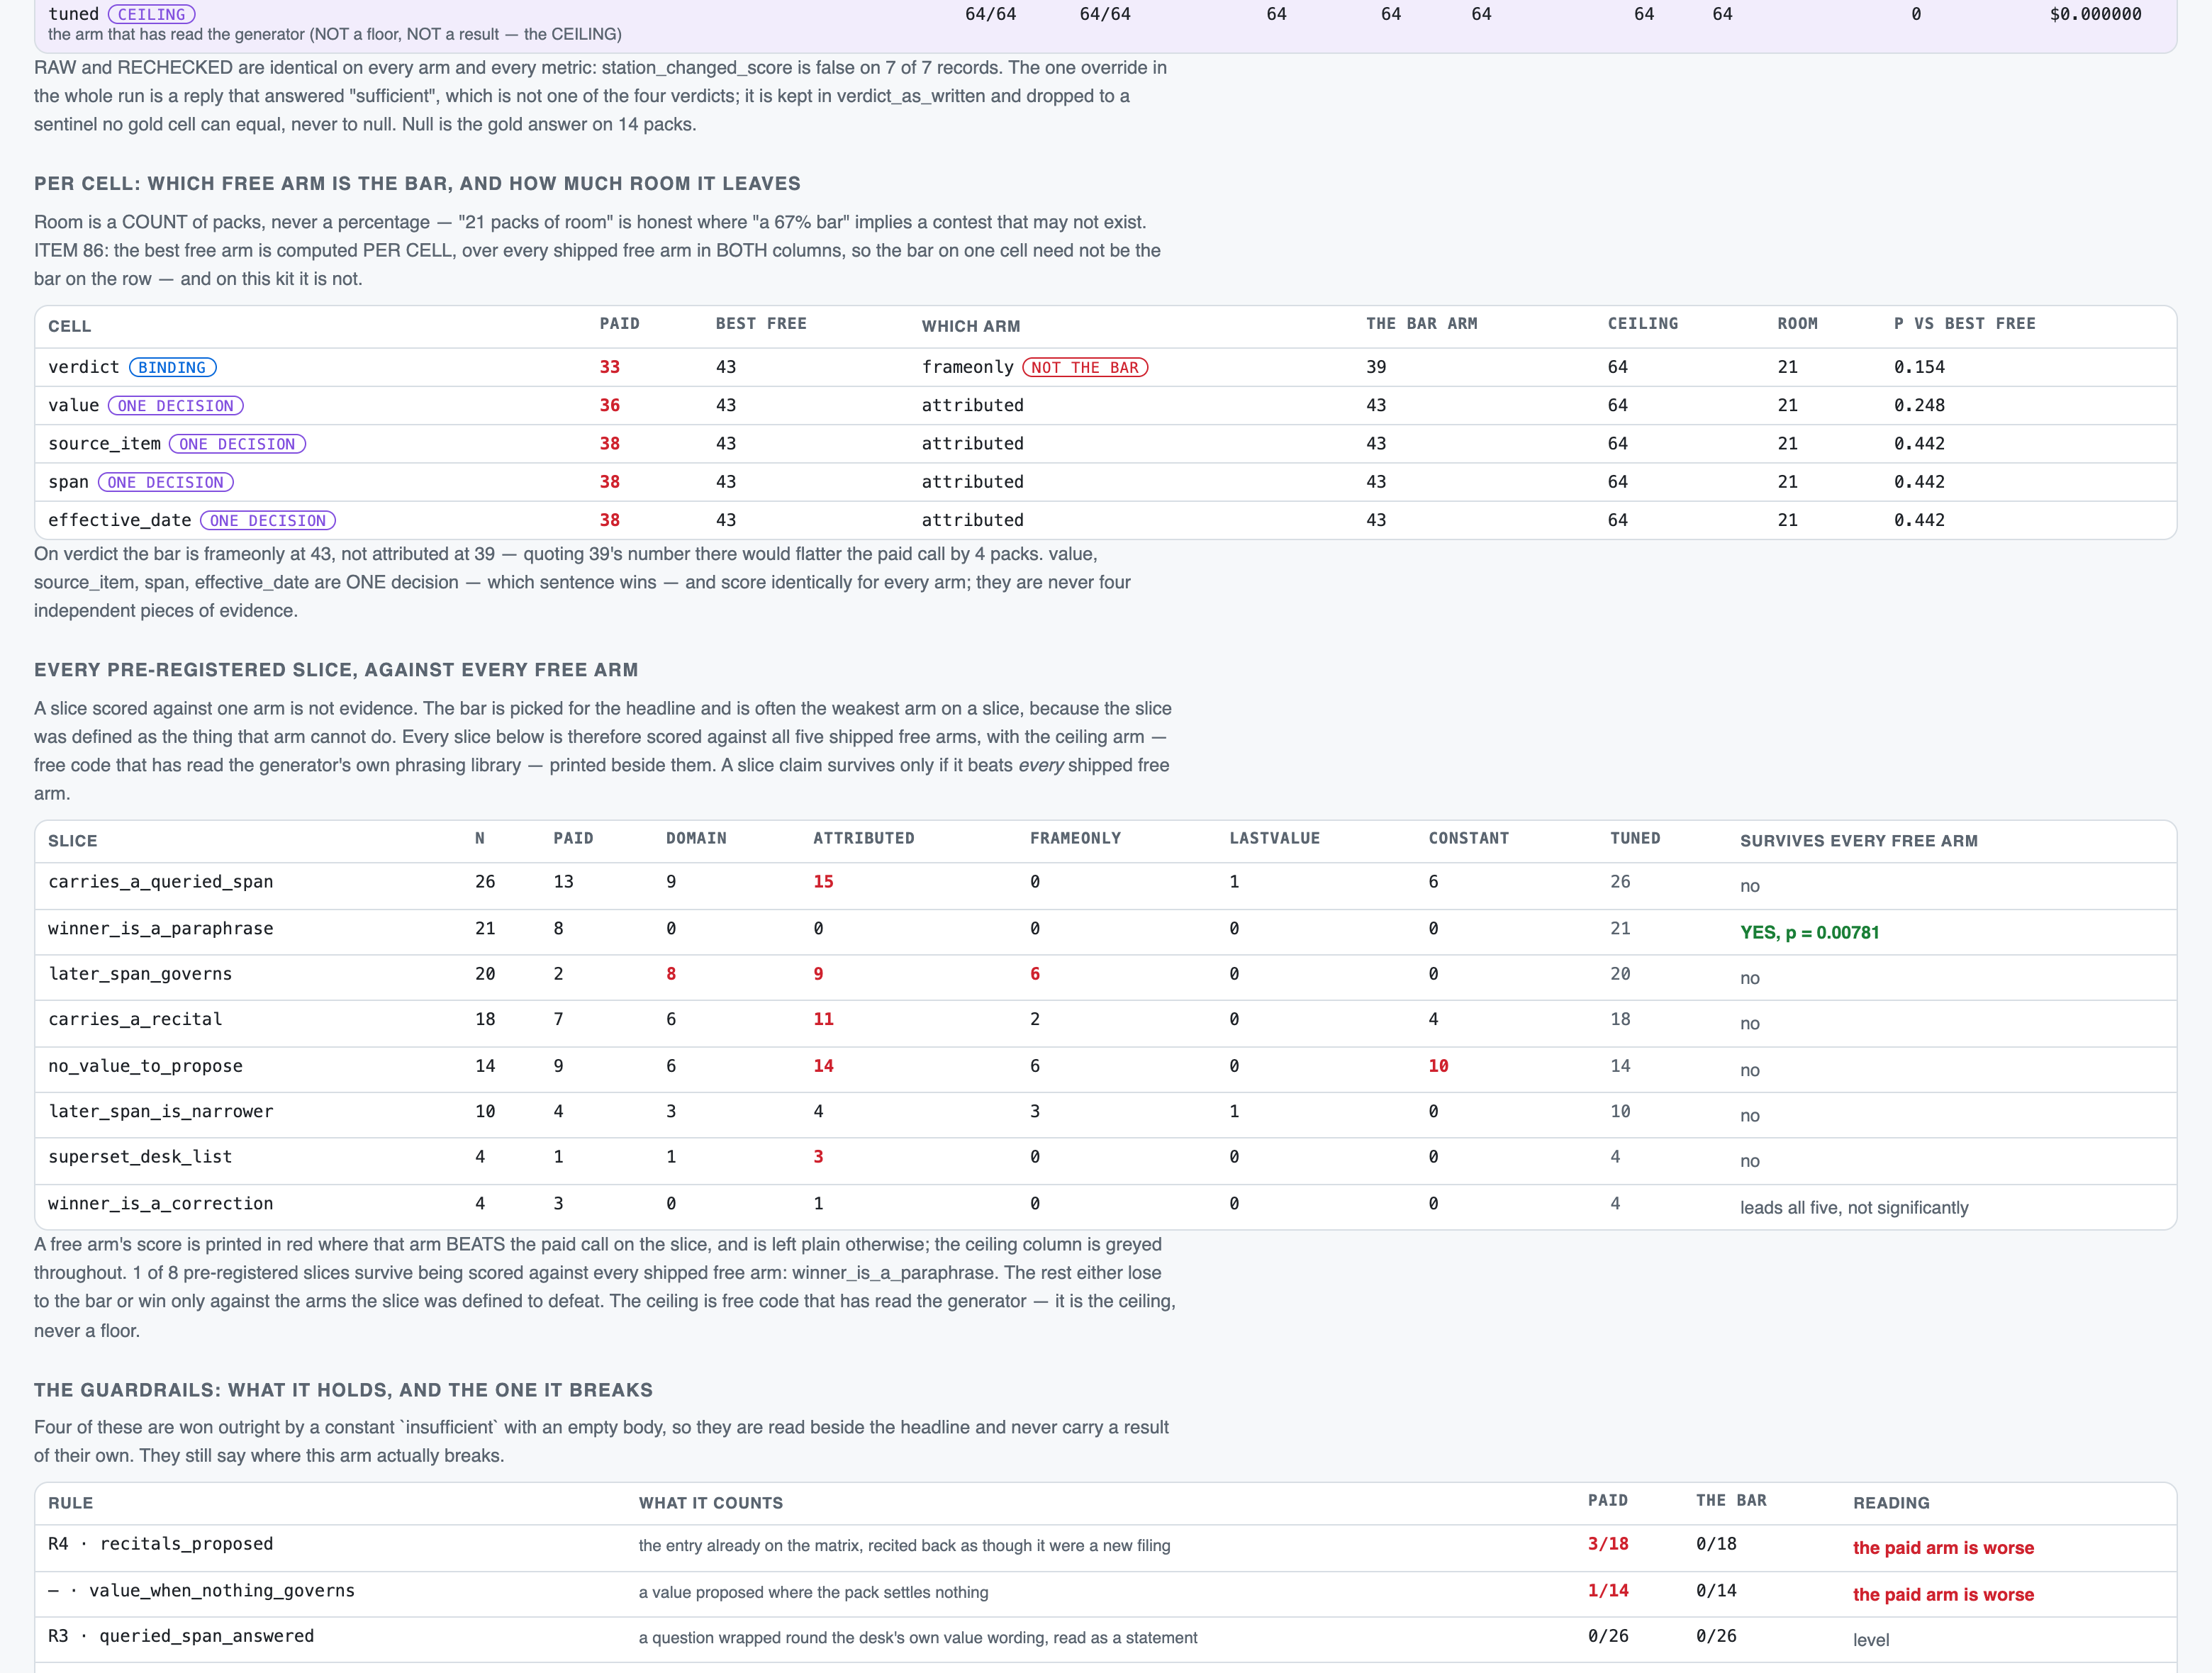The width and height of the screenshot is (2212, 1673).
Task: Click the CEILING badge beside tuned
Action: tap(151, 14)
